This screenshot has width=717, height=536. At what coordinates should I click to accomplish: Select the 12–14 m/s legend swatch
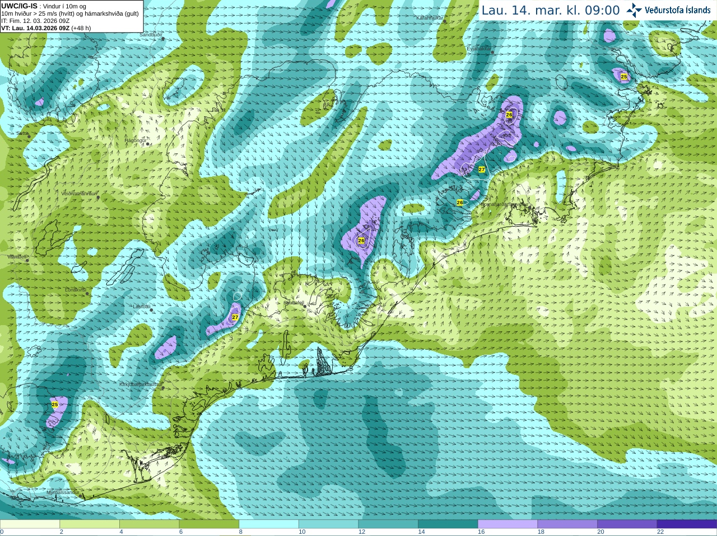point(388,524)
